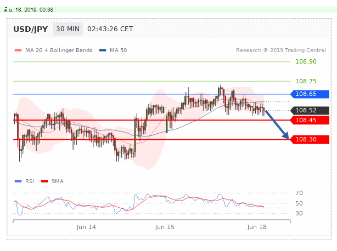Click the red 108.30 support price tag
Image resolution: width=337 pixels, height=251 pixels.
pyautogui.click(x=310, y=139)
